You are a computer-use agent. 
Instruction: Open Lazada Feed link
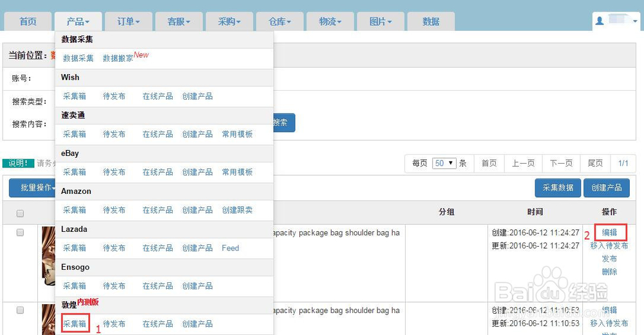(x=231, y=248)
